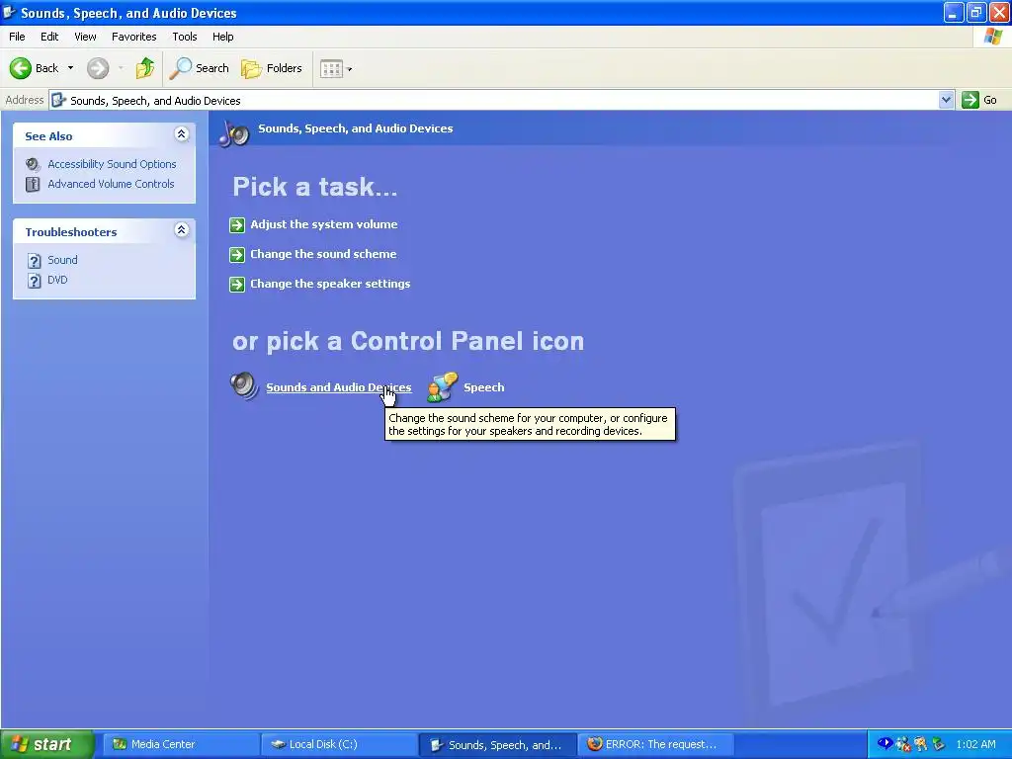1012x759 pixels.
Task: Click the header music note speaker icon
Action: coord(234,132)
